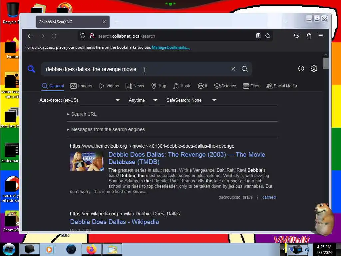Submit search with magnifier button
This screenshot has width=341, height=256.
tap(245, 69)
